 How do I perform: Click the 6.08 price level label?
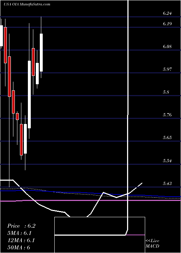(x=167, y=47)
